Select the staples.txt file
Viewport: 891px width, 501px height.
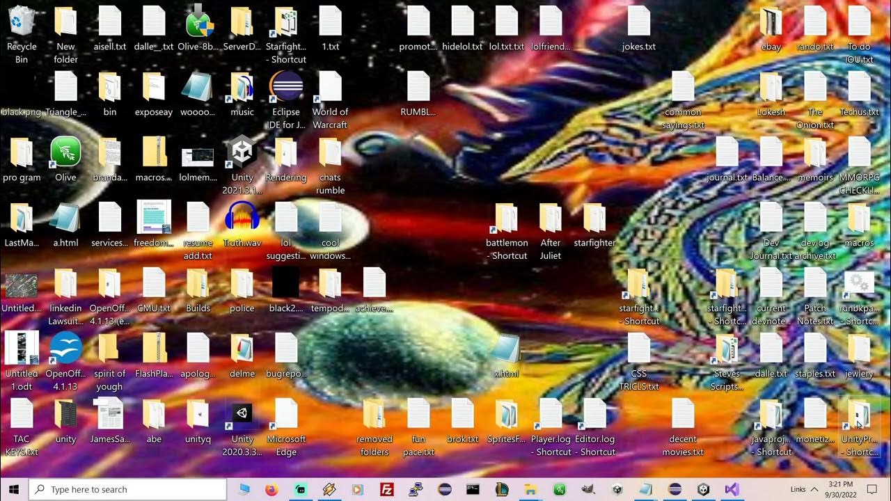(x=814, y=349)
